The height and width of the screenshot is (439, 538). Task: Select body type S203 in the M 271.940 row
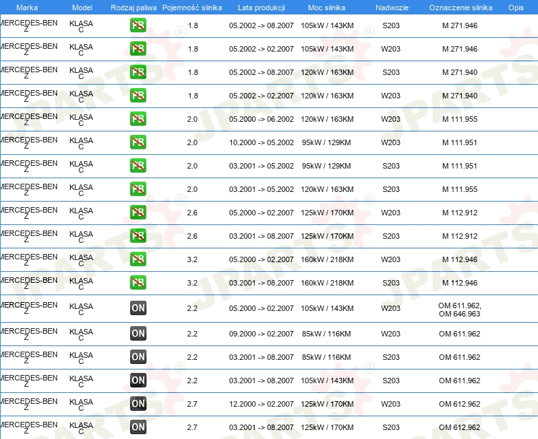(391, 72)
